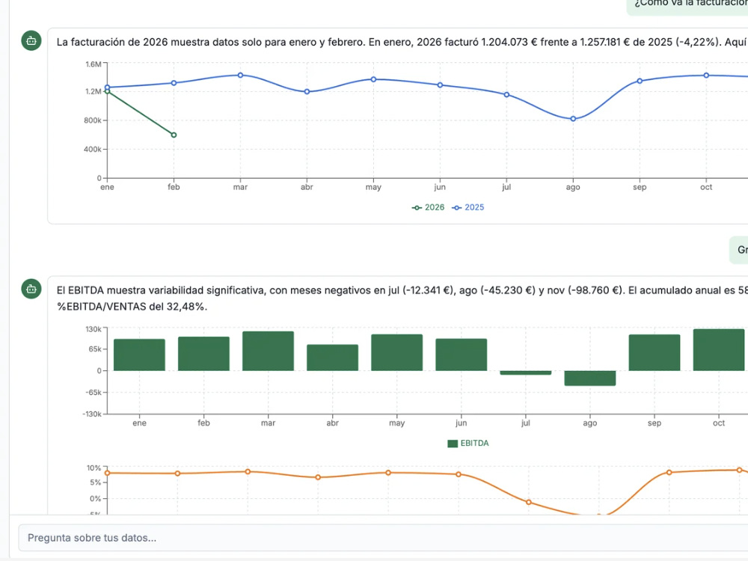The height and width of the screenshot is (561, 748).
Task: Click the EBITDA bar for sep
Action: 654,352
